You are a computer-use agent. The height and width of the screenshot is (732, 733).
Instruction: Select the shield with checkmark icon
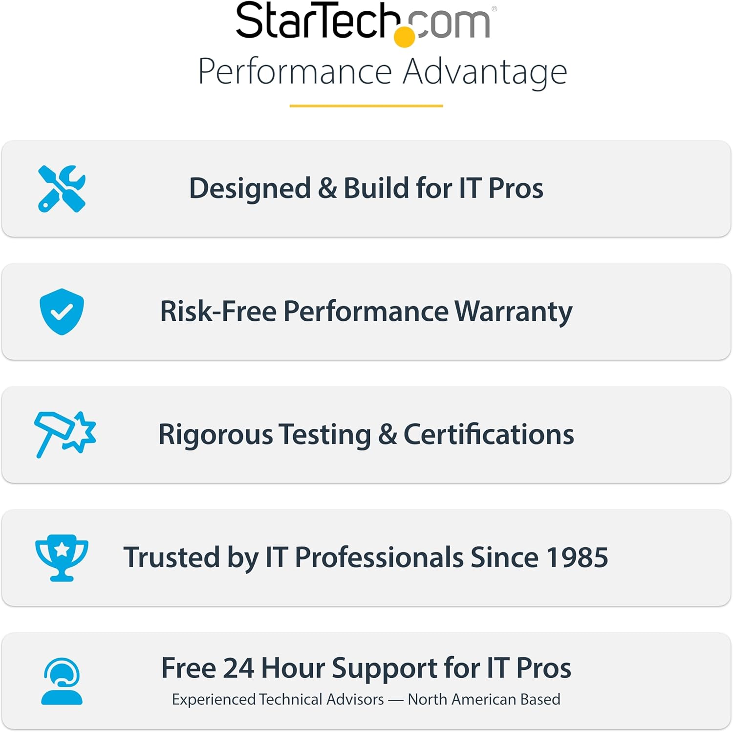tap(62, 311)
